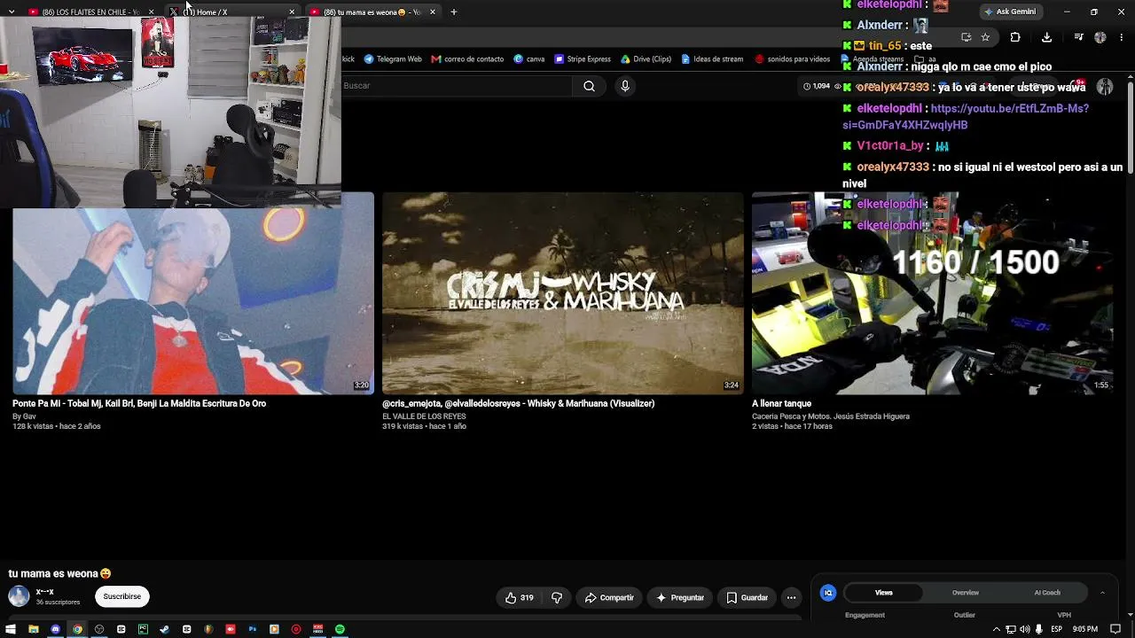The image size is (1135, 638).
Task: Switch to the Home / X tab
Action: click(232, 12)
